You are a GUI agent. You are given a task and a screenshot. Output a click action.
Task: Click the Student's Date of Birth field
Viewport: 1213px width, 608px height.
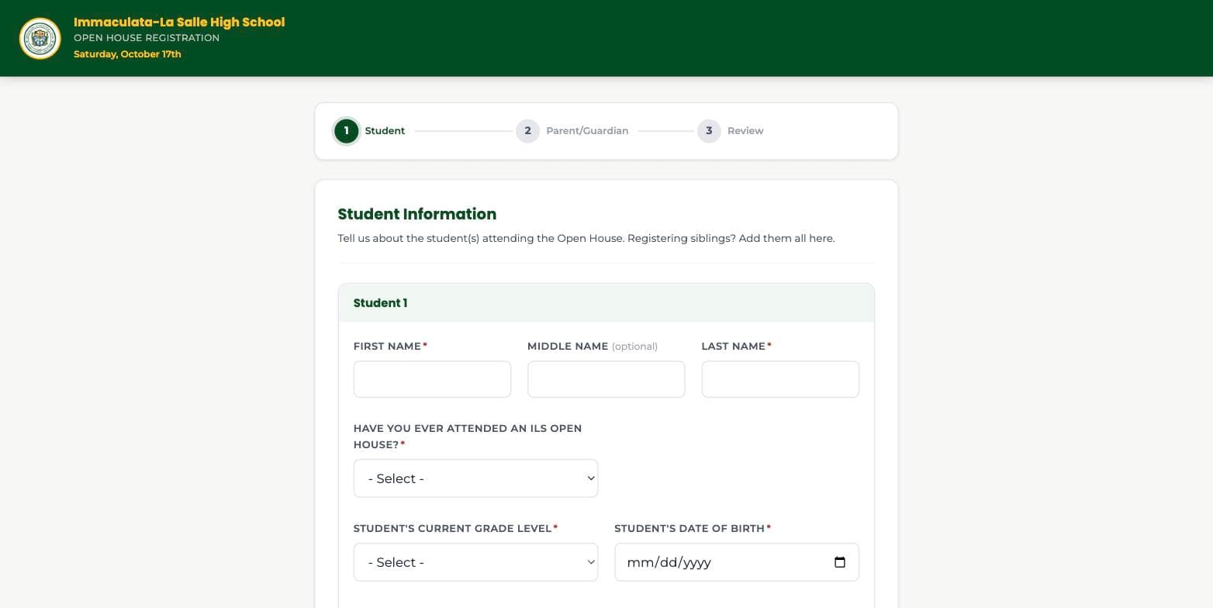(x=737, y=562)
